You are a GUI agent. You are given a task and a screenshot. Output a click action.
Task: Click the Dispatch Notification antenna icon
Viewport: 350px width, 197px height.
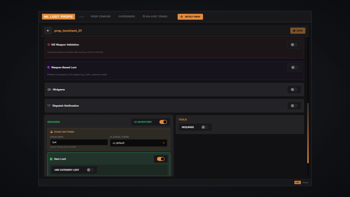pos(49,106)
